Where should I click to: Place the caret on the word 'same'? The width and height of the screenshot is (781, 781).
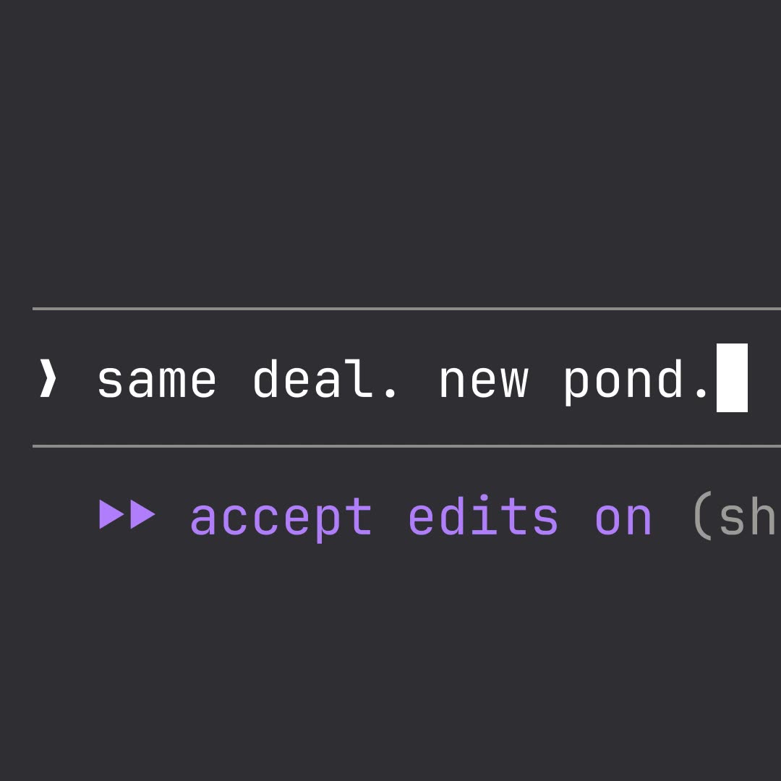tap(157, 382)
